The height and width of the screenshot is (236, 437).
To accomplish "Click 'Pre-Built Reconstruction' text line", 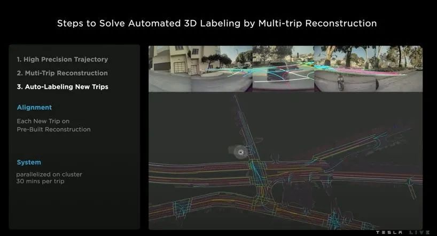I will click(53, 129).
